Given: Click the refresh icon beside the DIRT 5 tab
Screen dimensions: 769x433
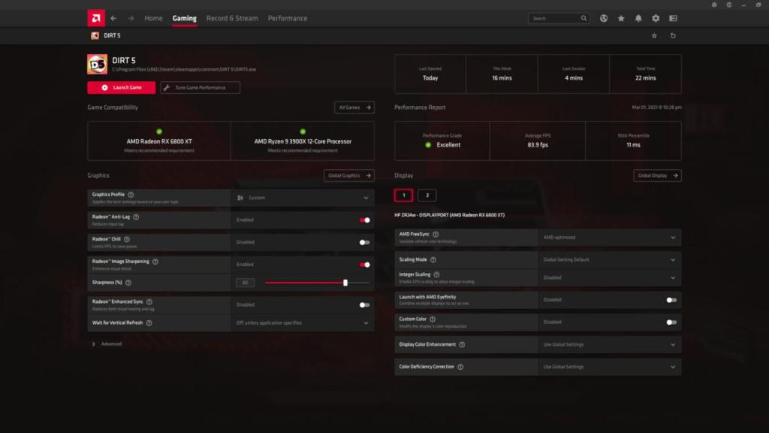Looking at the screenshot, I should pyautogui.click(x=673, y=35).
